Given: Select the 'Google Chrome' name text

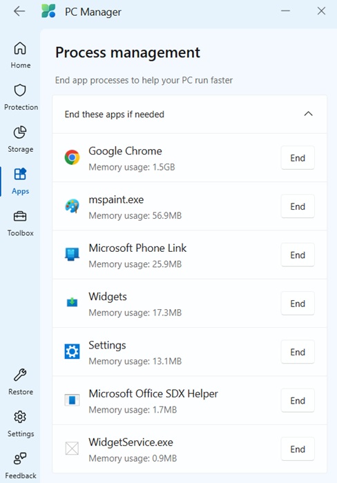Looking at the screenshot, I should 125,151.
